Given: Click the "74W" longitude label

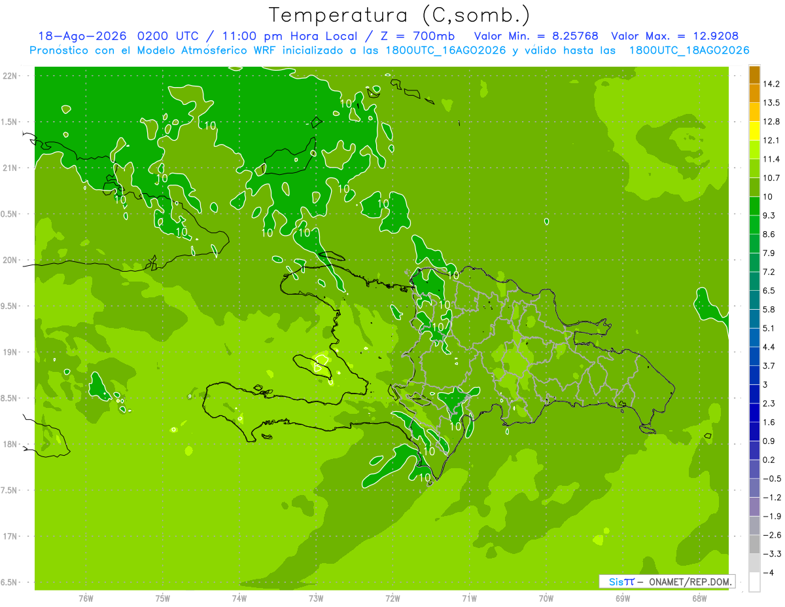Looking at the screenshot, I should click(x=239, y=598).
